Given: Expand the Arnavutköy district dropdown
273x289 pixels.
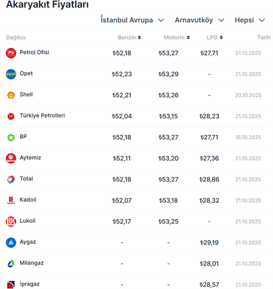Looking at the screenshot, I should (199, 20).
